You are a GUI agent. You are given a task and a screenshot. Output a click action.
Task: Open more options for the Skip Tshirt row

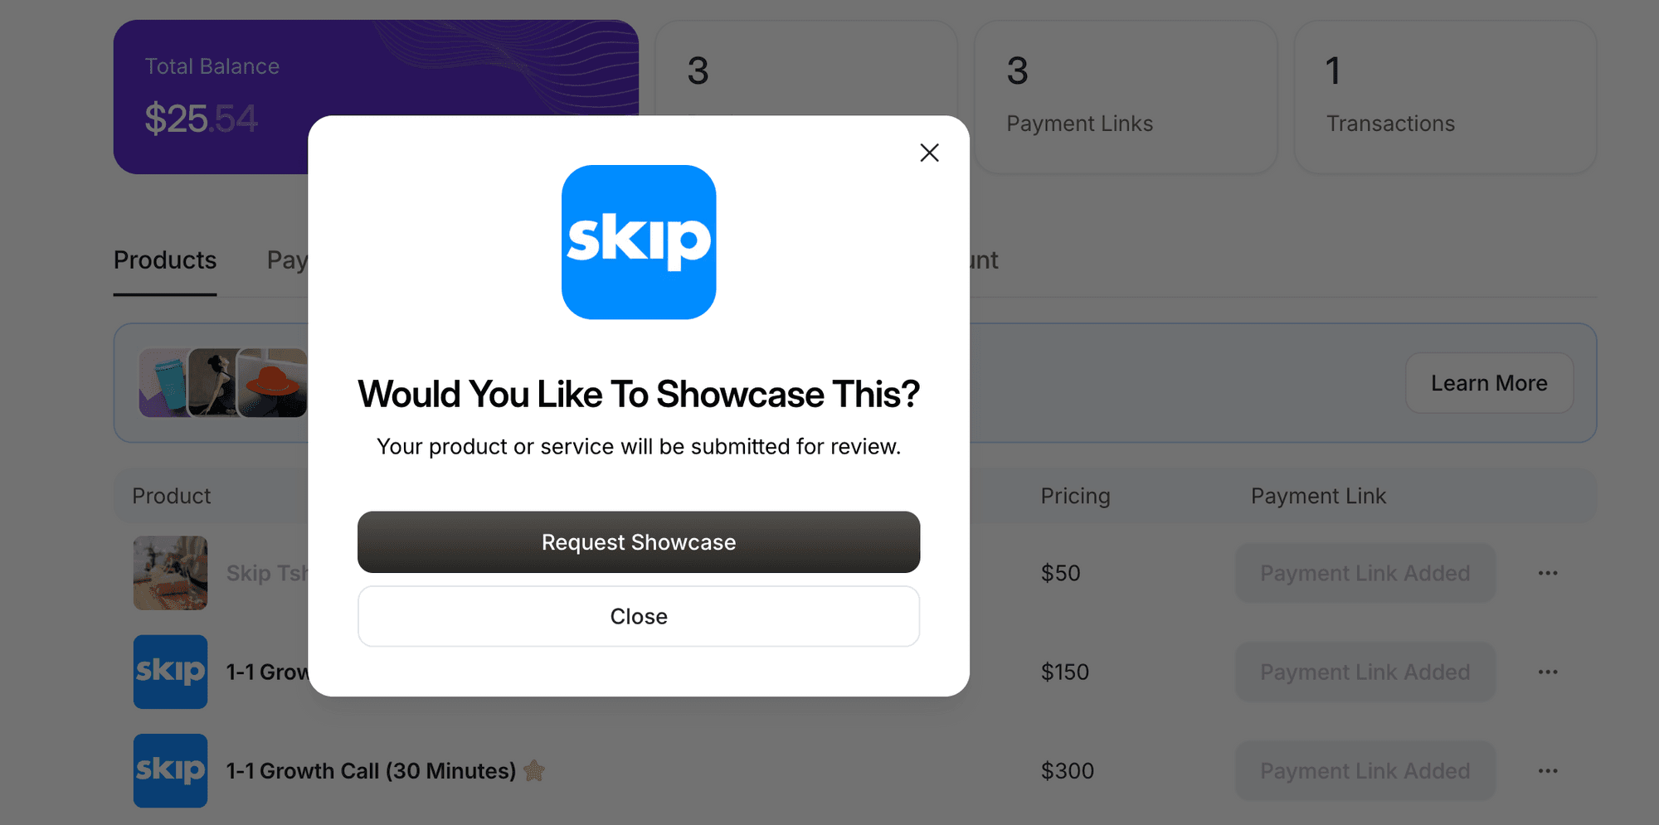pyautogui.click(x=1548, y=573)
